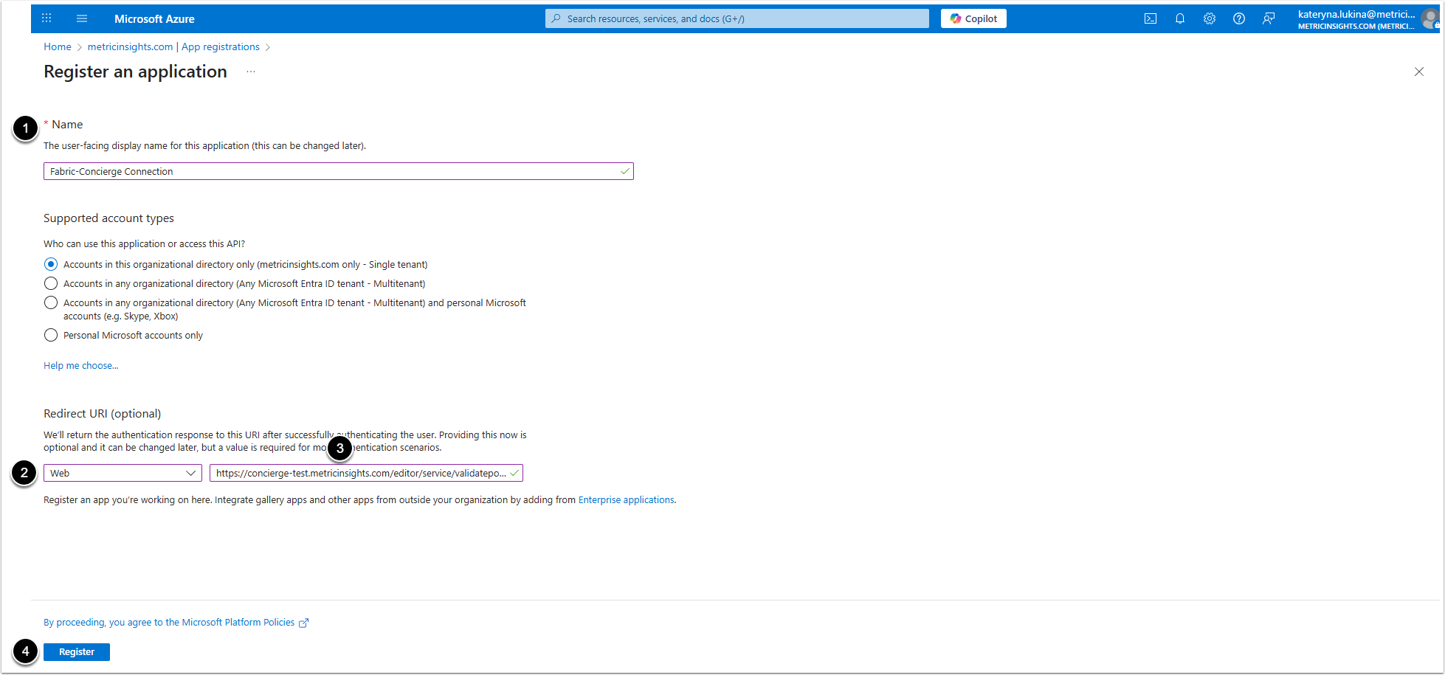This screenshot has width=1445, height=675.
Task: Click the Supported account types heading
Action: (x=108, y=218)
